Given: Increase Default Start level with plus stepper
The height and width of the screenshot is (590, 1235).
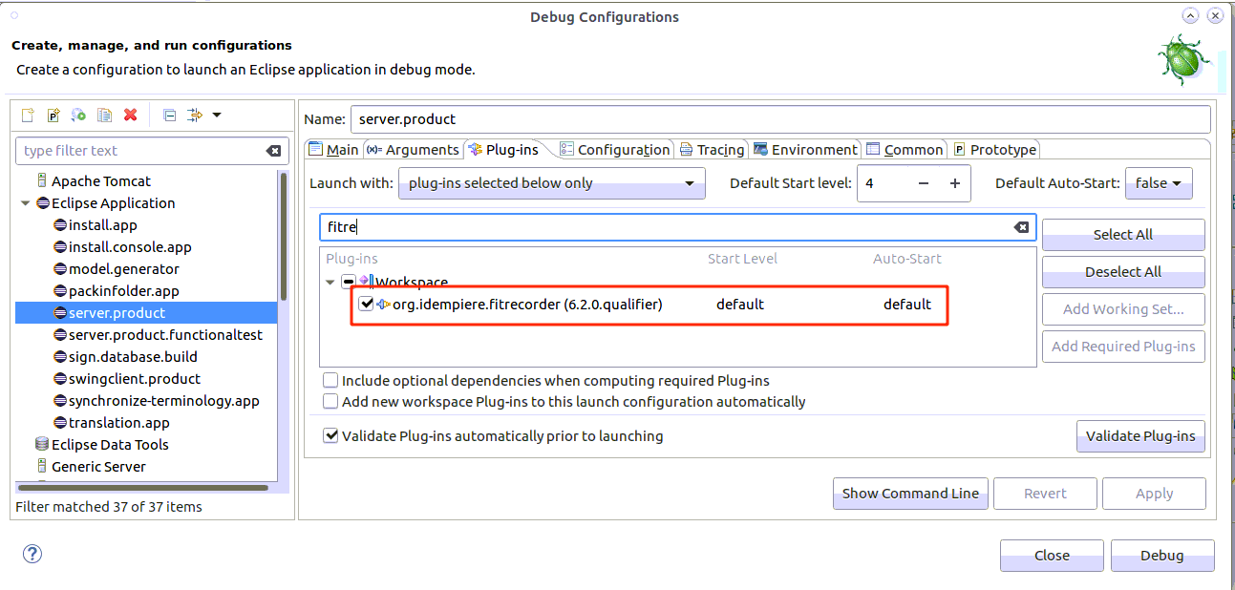Looking at the screenshot, I should click(x=954, y=182).
